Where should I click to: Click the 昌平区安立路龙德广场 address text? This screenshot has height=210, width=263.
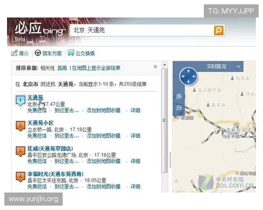point(52,155)
